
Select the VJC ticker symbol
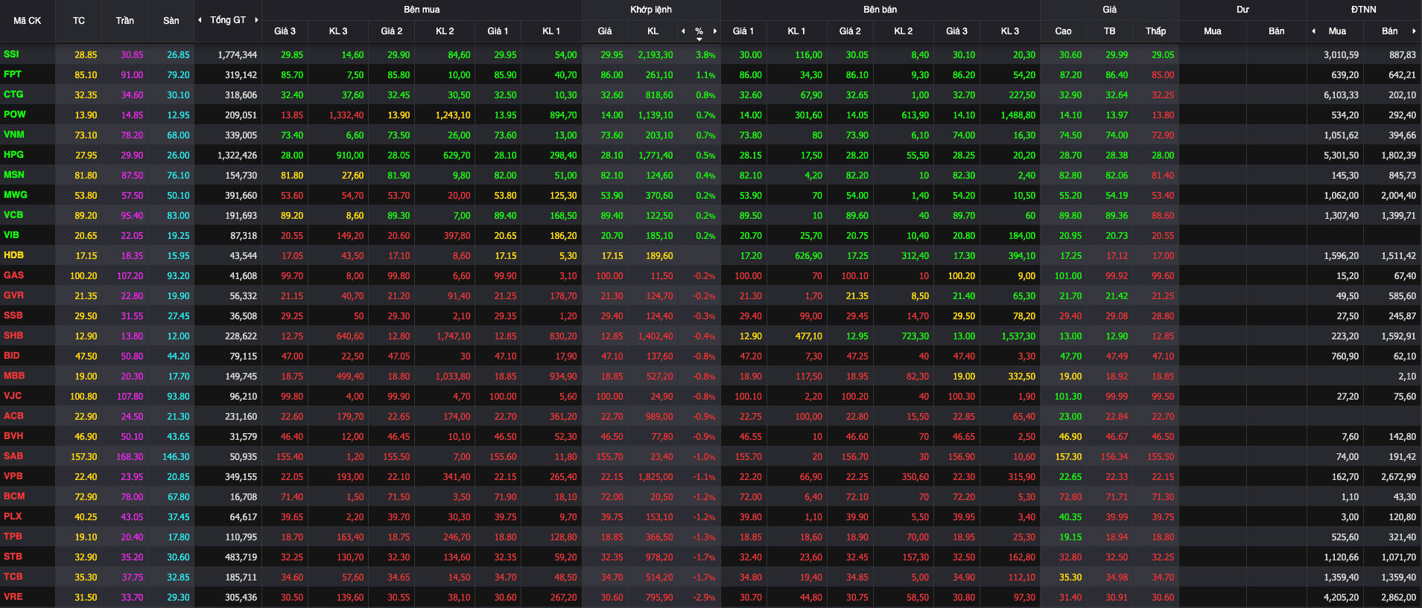pos(13,396)
